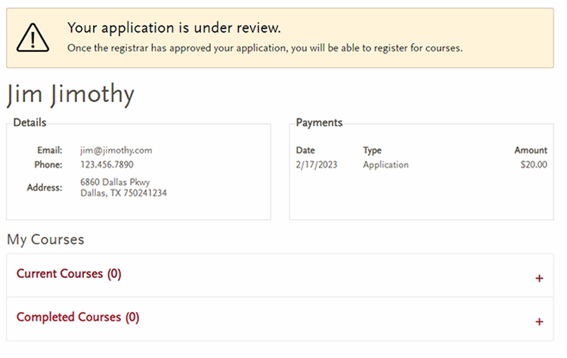Click the payment date 2/17/2023
567x358 pixels.
(317, 165)
